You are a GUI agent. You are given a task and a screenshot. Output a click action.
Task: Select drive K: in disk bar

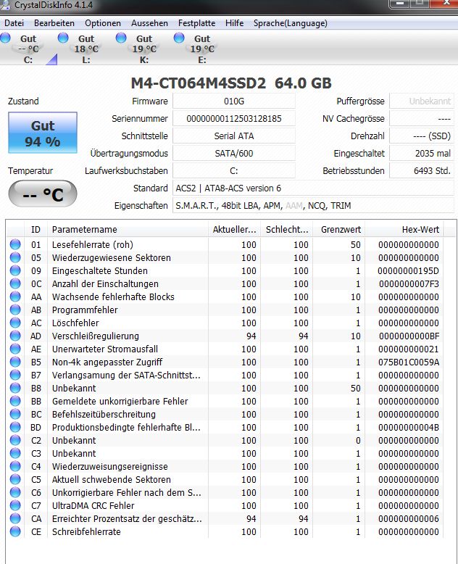coord(143,49)
